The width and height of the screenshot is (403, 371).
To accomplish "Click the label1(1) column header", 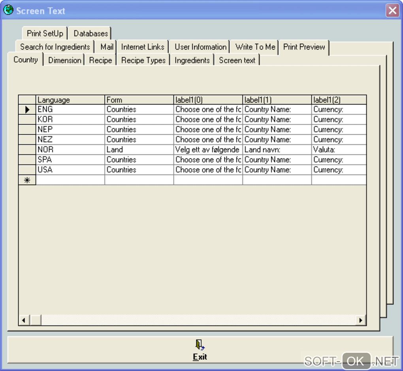I will 277,100.
